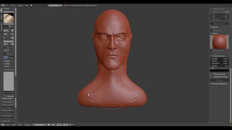232x130 pixels.
Task: Select the Add direction button
Action: pyautogui.click(x=6, y=57)
